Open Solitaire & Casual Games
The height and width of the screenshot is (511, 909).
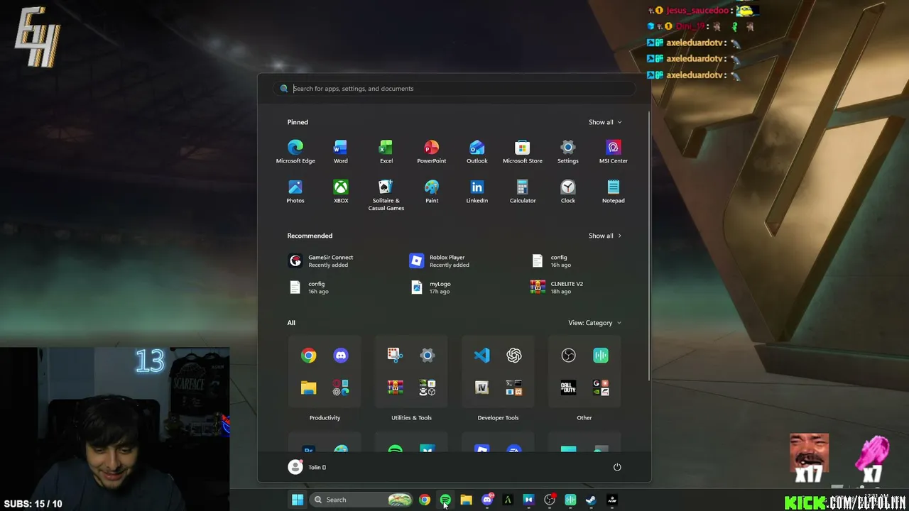coord(386,195)
